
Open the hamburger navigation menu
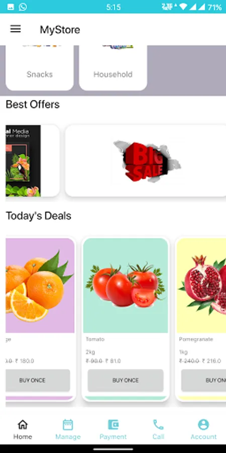(x=16, y=29)
